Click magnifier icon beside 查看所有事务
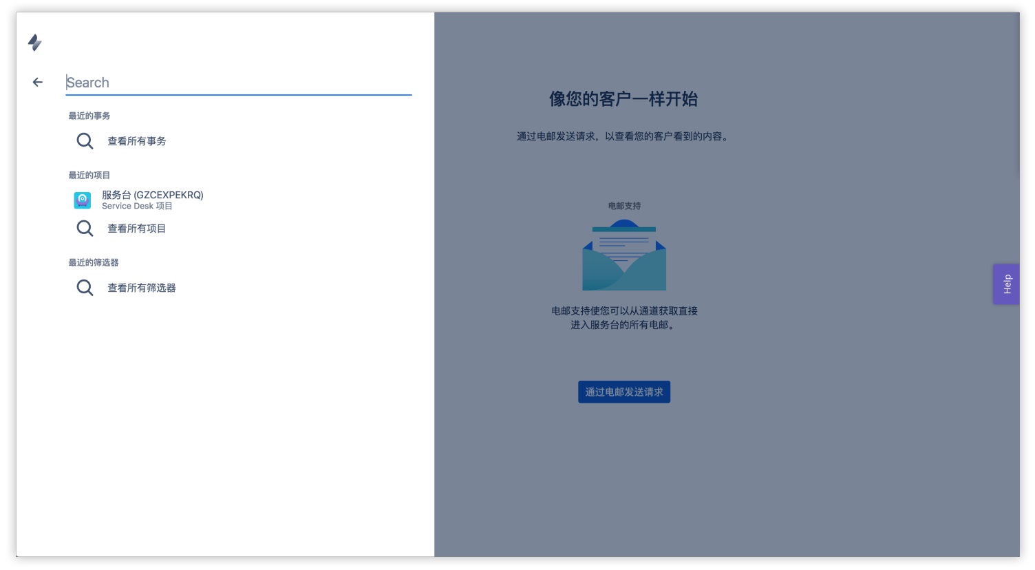 click(85, 141)
